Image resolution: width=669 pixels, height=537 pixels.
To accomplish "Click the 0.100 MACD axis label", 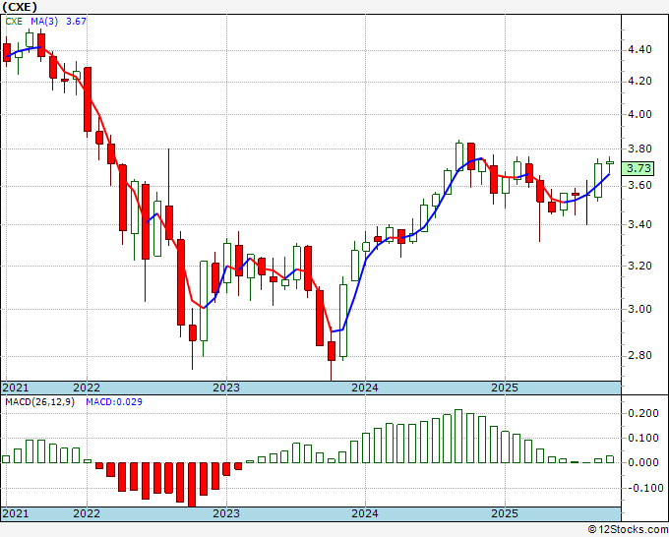I will tap(643, 438).
